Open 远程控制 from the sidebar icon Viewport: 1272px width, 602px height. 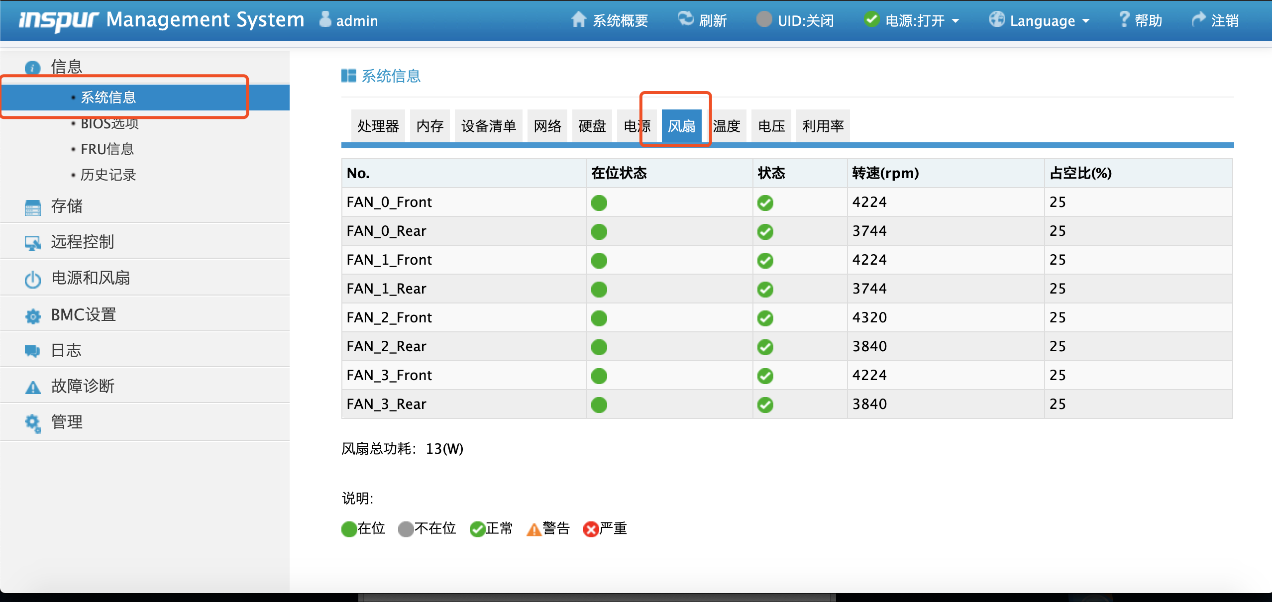(x=32, y=242)
